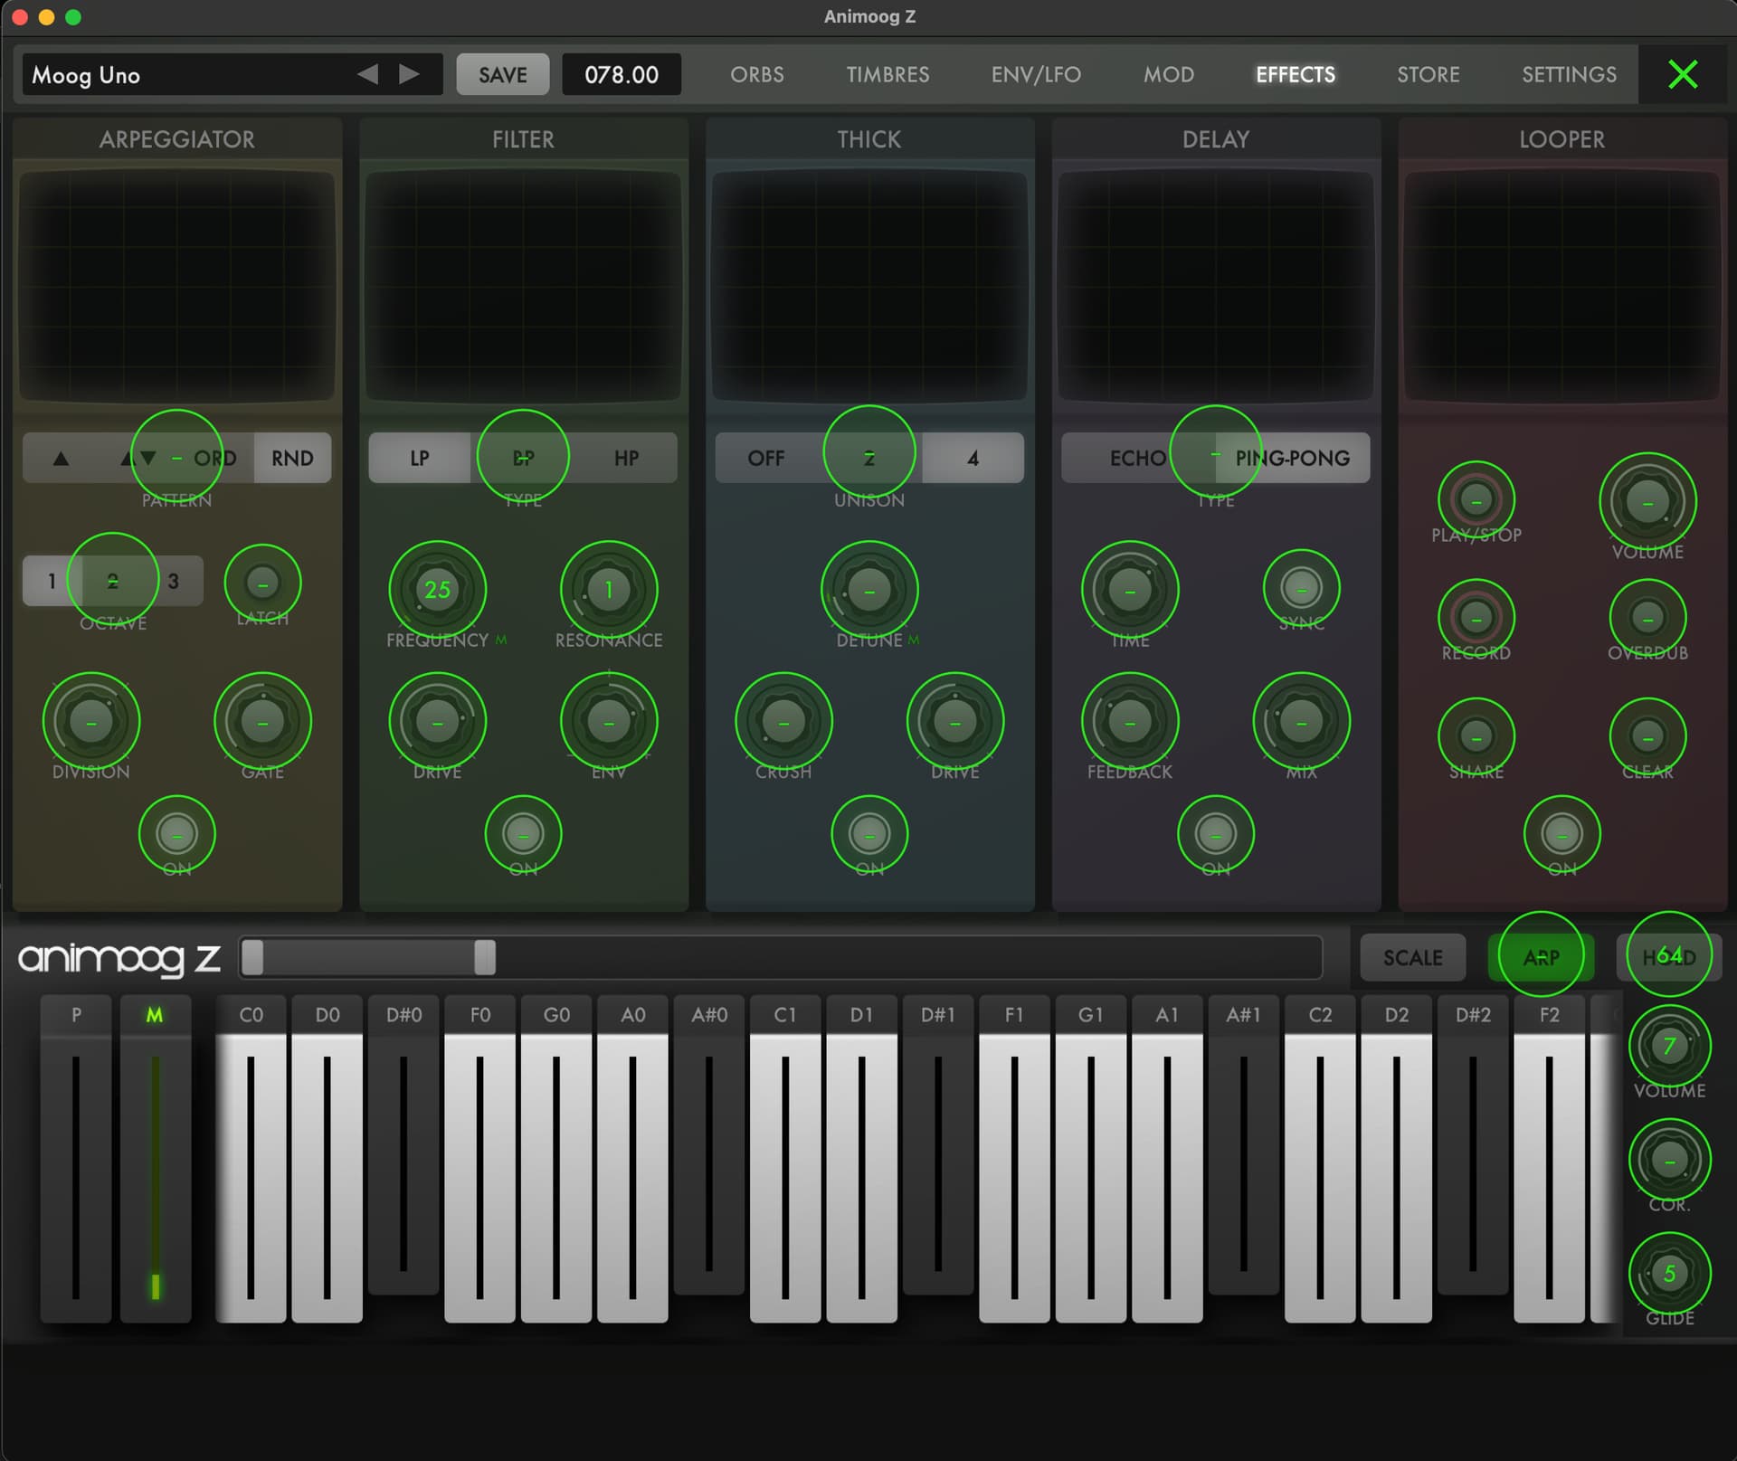The width and height of the screenshot is (1737, 1461).
Task: Click the Delay Mix knob
Action: (1302, 722)
